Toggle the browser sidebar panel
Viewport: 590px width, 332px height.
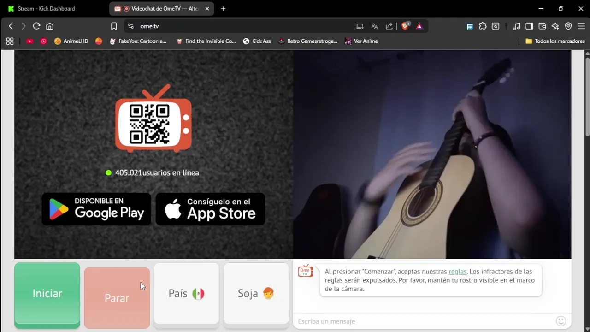coord(529,26)
